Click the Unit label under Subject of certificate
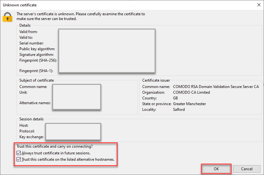 [x=23, y=92]
